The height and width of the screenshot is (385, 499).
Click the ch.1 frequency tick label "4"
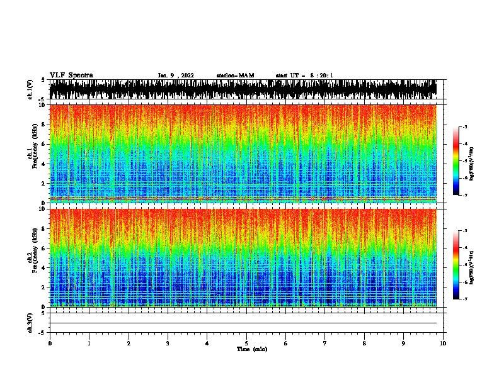(44, 164)
